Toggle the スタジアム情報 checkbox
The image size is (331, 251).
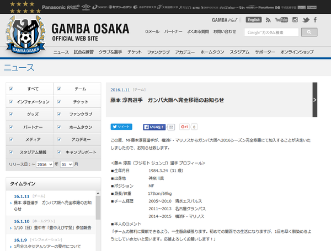click(x=11, y=152)
